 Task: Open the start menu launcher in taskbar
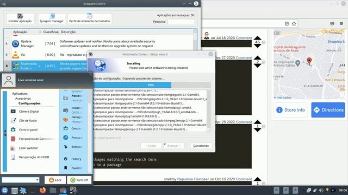pos(5,190)
